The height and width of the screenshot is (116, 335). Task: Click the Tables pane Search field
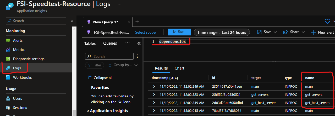109,56
